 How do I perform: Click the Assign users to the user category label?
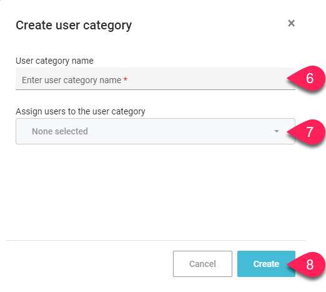click(81, 111)
